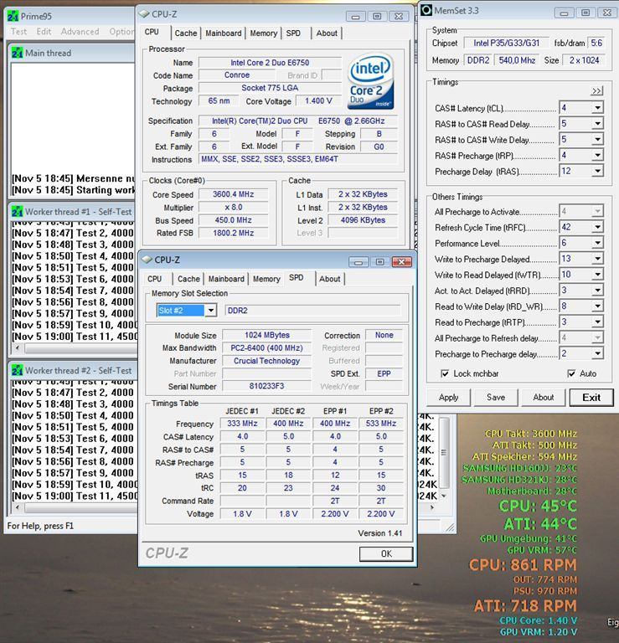Image resolution: width=619 pixels, height=643 pixels.
Task: Open the Refresh Cycle Time (tRFC) dropdown
Action: (598, 227)
